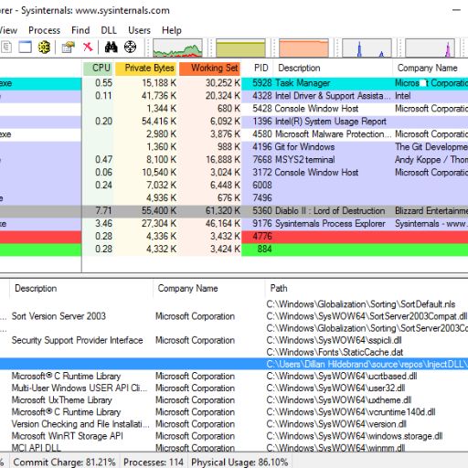This screenshot has width=468, height=468.
Task: Select the ucrtbased.dll row
Action: click(234, 376)
